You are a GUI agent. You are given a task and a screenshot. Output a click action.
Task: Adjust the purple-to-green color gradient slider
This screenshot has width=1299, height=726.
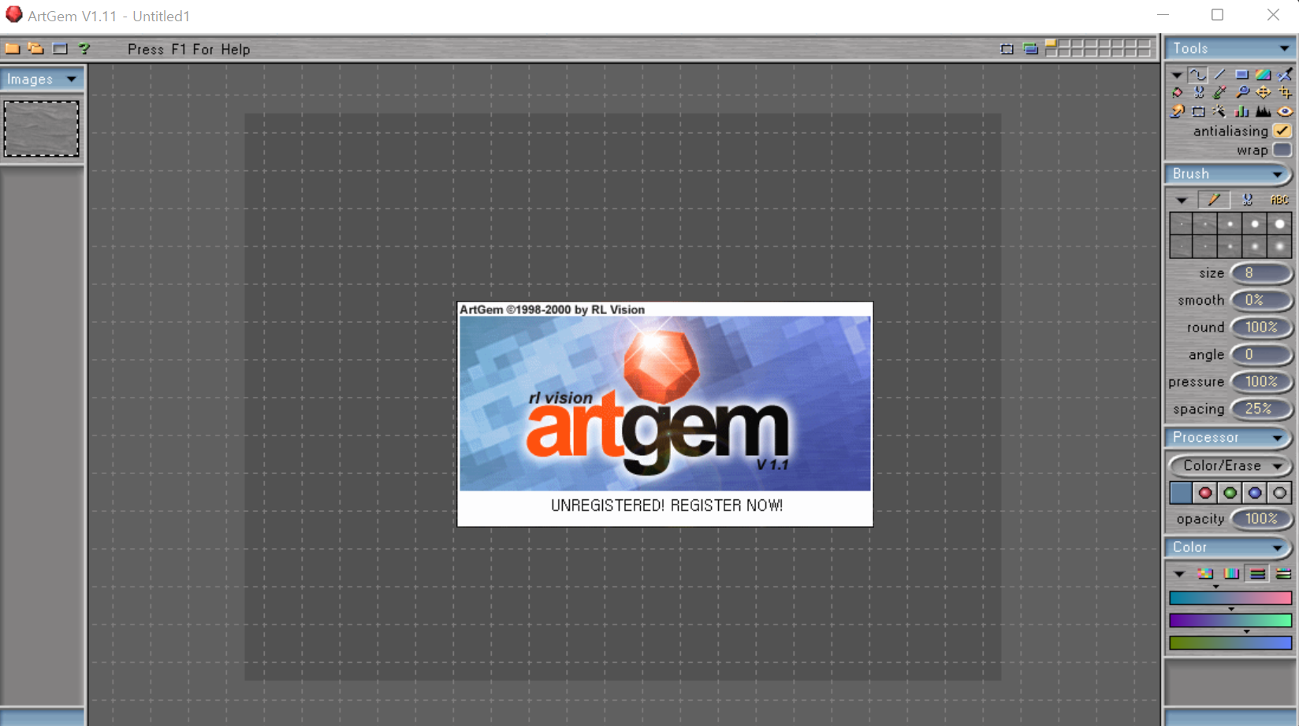click(1230, 620)
